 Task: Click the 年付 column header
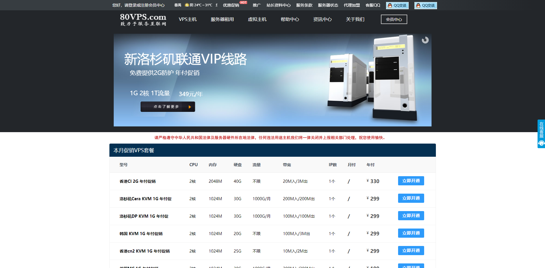(370, 165)
